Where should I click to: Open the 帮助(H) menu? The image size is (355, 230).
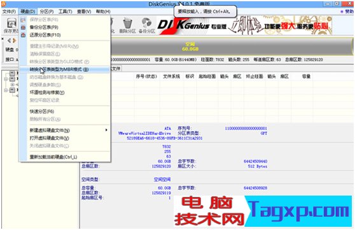tap(103, 11)
